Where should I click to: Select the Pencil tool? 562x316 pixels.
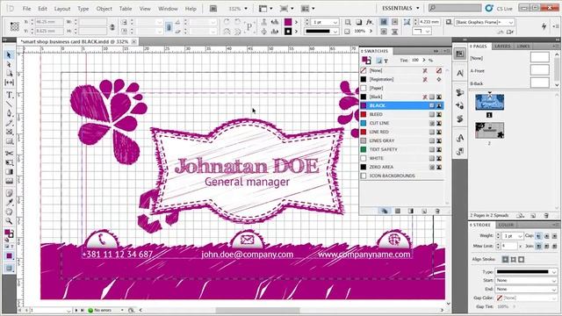tap(9, 123)
